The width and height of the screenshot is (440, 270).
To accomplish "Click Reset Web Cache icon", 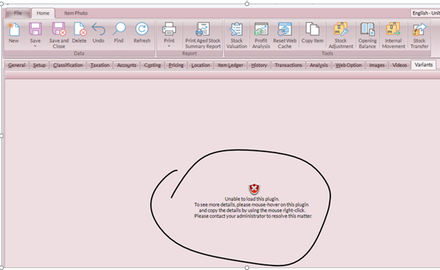I will pos(285,30).
